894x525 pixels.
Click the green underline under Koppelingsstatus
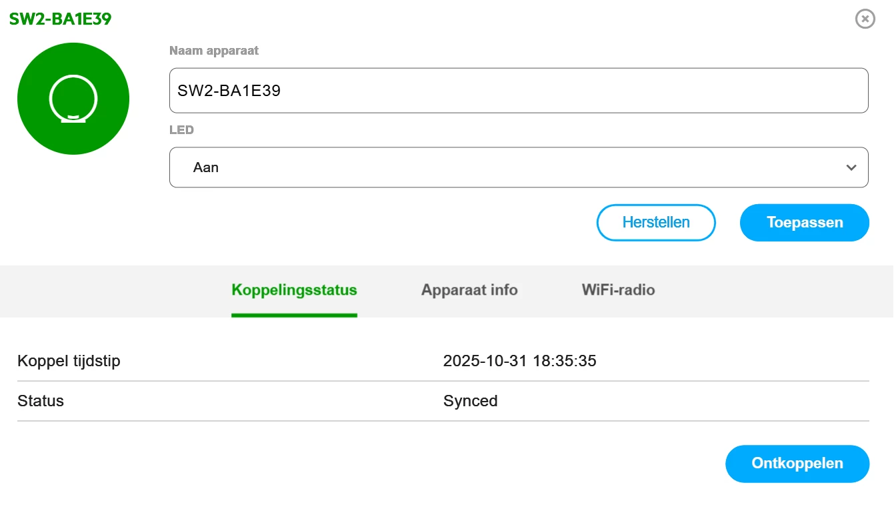coord(294,315)
